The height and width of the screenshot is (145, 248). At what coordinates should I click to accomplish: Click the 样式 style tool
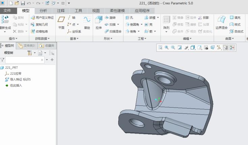click(x=235, y=25)
